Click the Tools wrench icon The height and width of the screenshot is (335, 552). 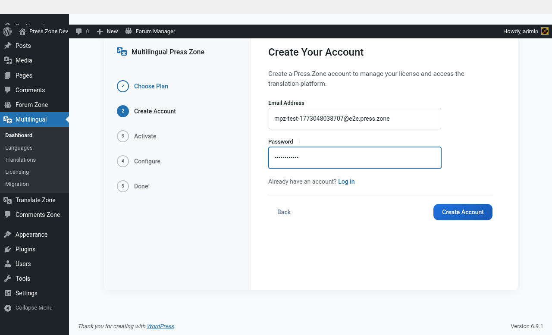pos(8,279)
